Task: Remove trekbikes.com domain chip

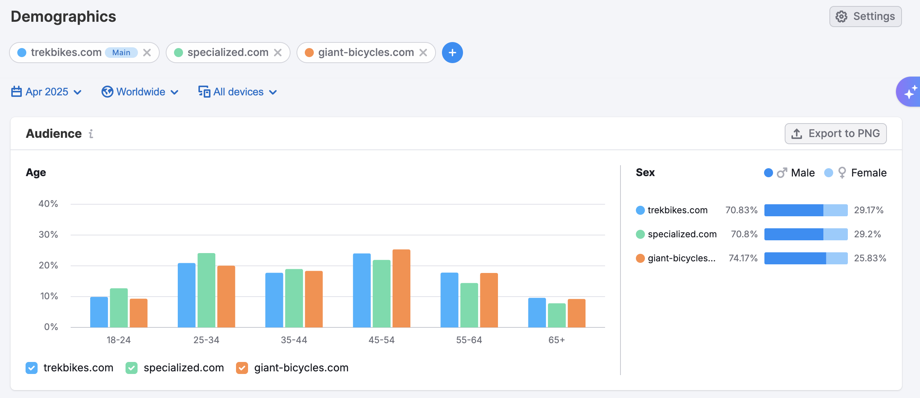Action: (147, 53)
